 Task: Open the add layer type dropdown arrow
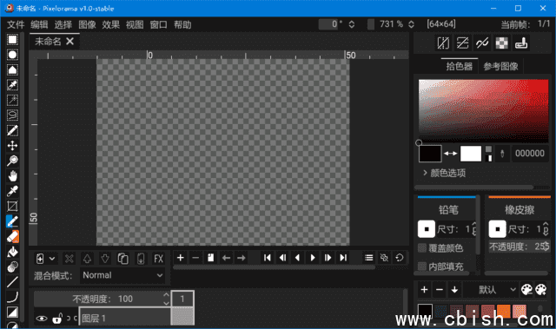coord(52,259)
